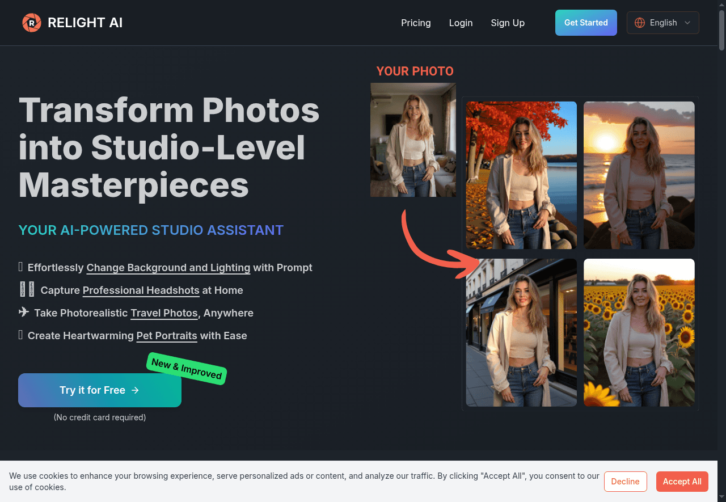Image resolution: width=726 pixels, height=502 pixels.
Task: Decline cookies in the consent banner
Action: coord(625,482)
